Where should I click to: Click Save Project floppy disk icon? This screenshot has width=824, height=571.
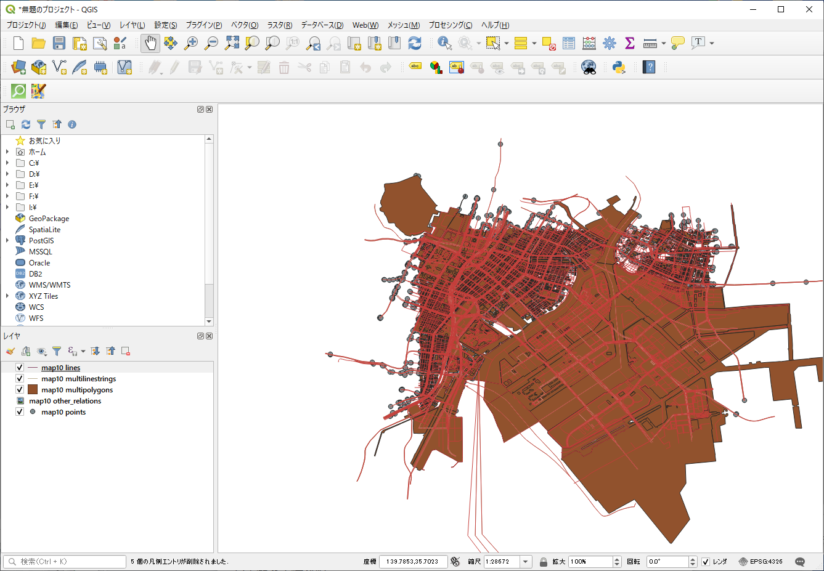tap(59, 43)
